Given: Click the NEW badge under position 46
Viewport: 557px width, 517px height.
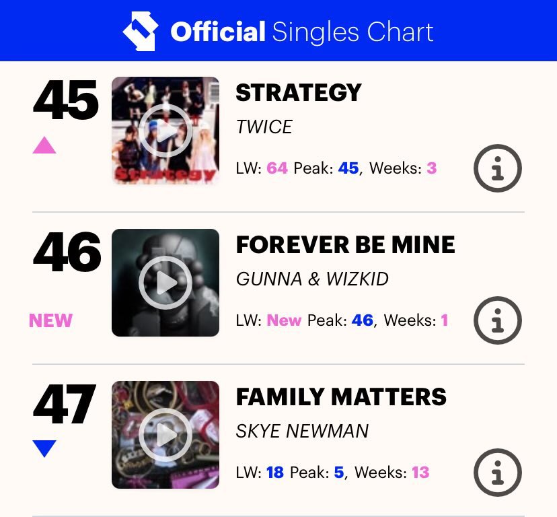Looking at the screenshot, I should click(x=51, y=320).
